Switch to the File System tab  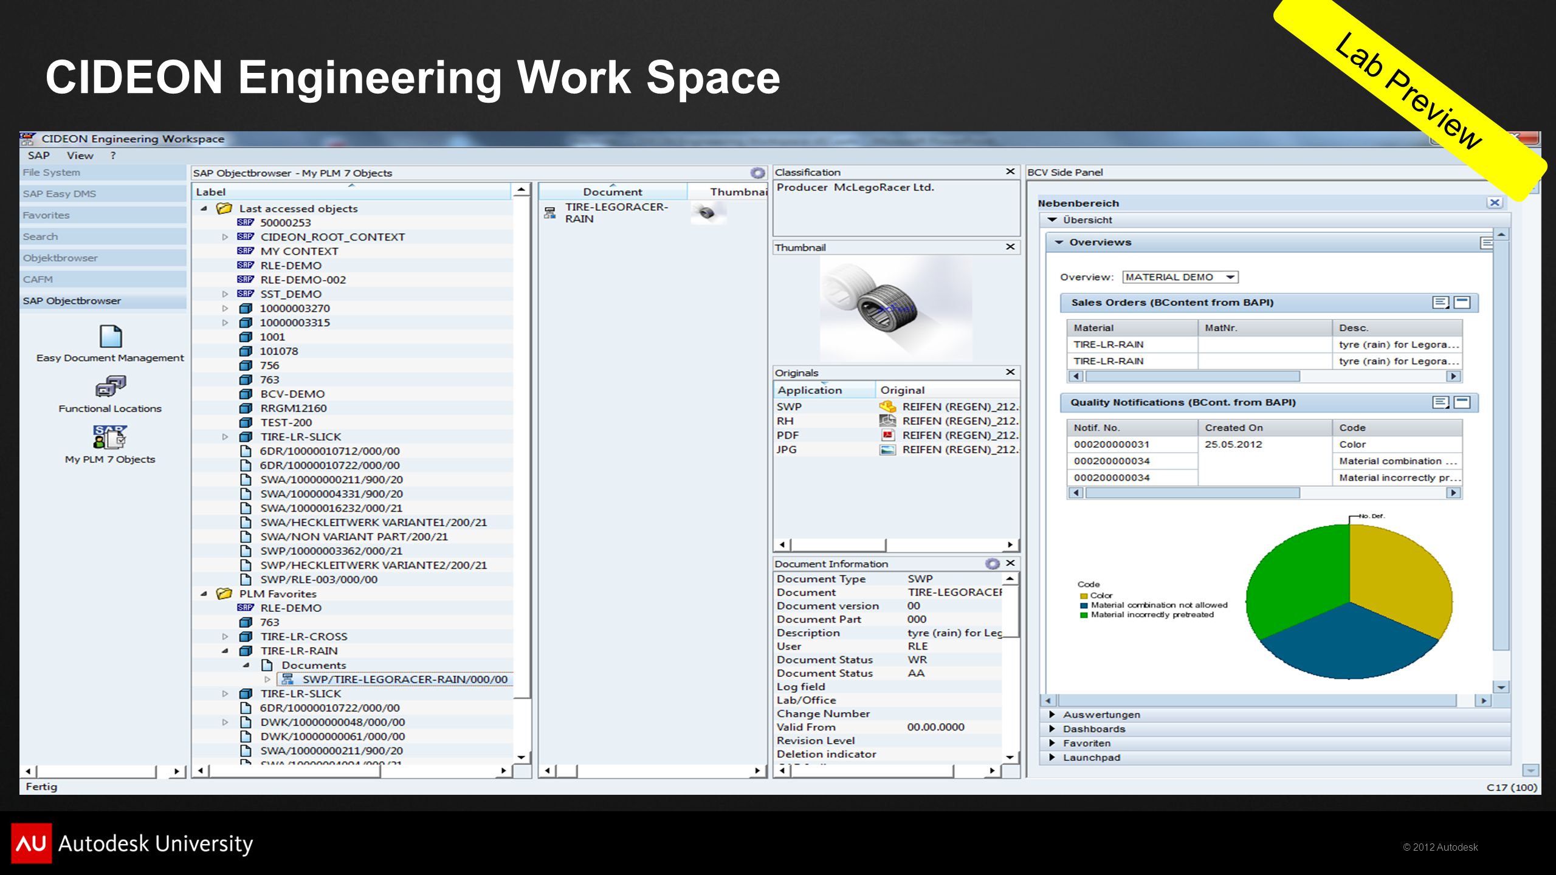[x=103, y=173]
